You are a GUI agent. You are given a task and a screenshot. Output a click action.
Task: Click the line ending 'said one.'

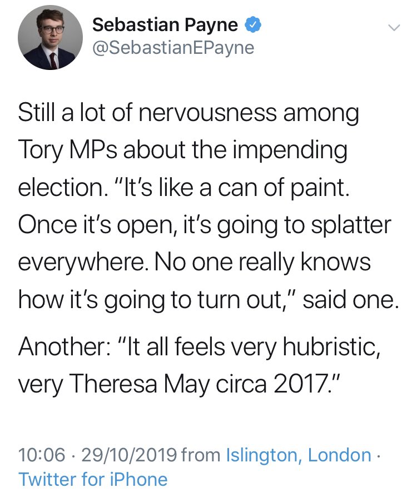(208, 300)
